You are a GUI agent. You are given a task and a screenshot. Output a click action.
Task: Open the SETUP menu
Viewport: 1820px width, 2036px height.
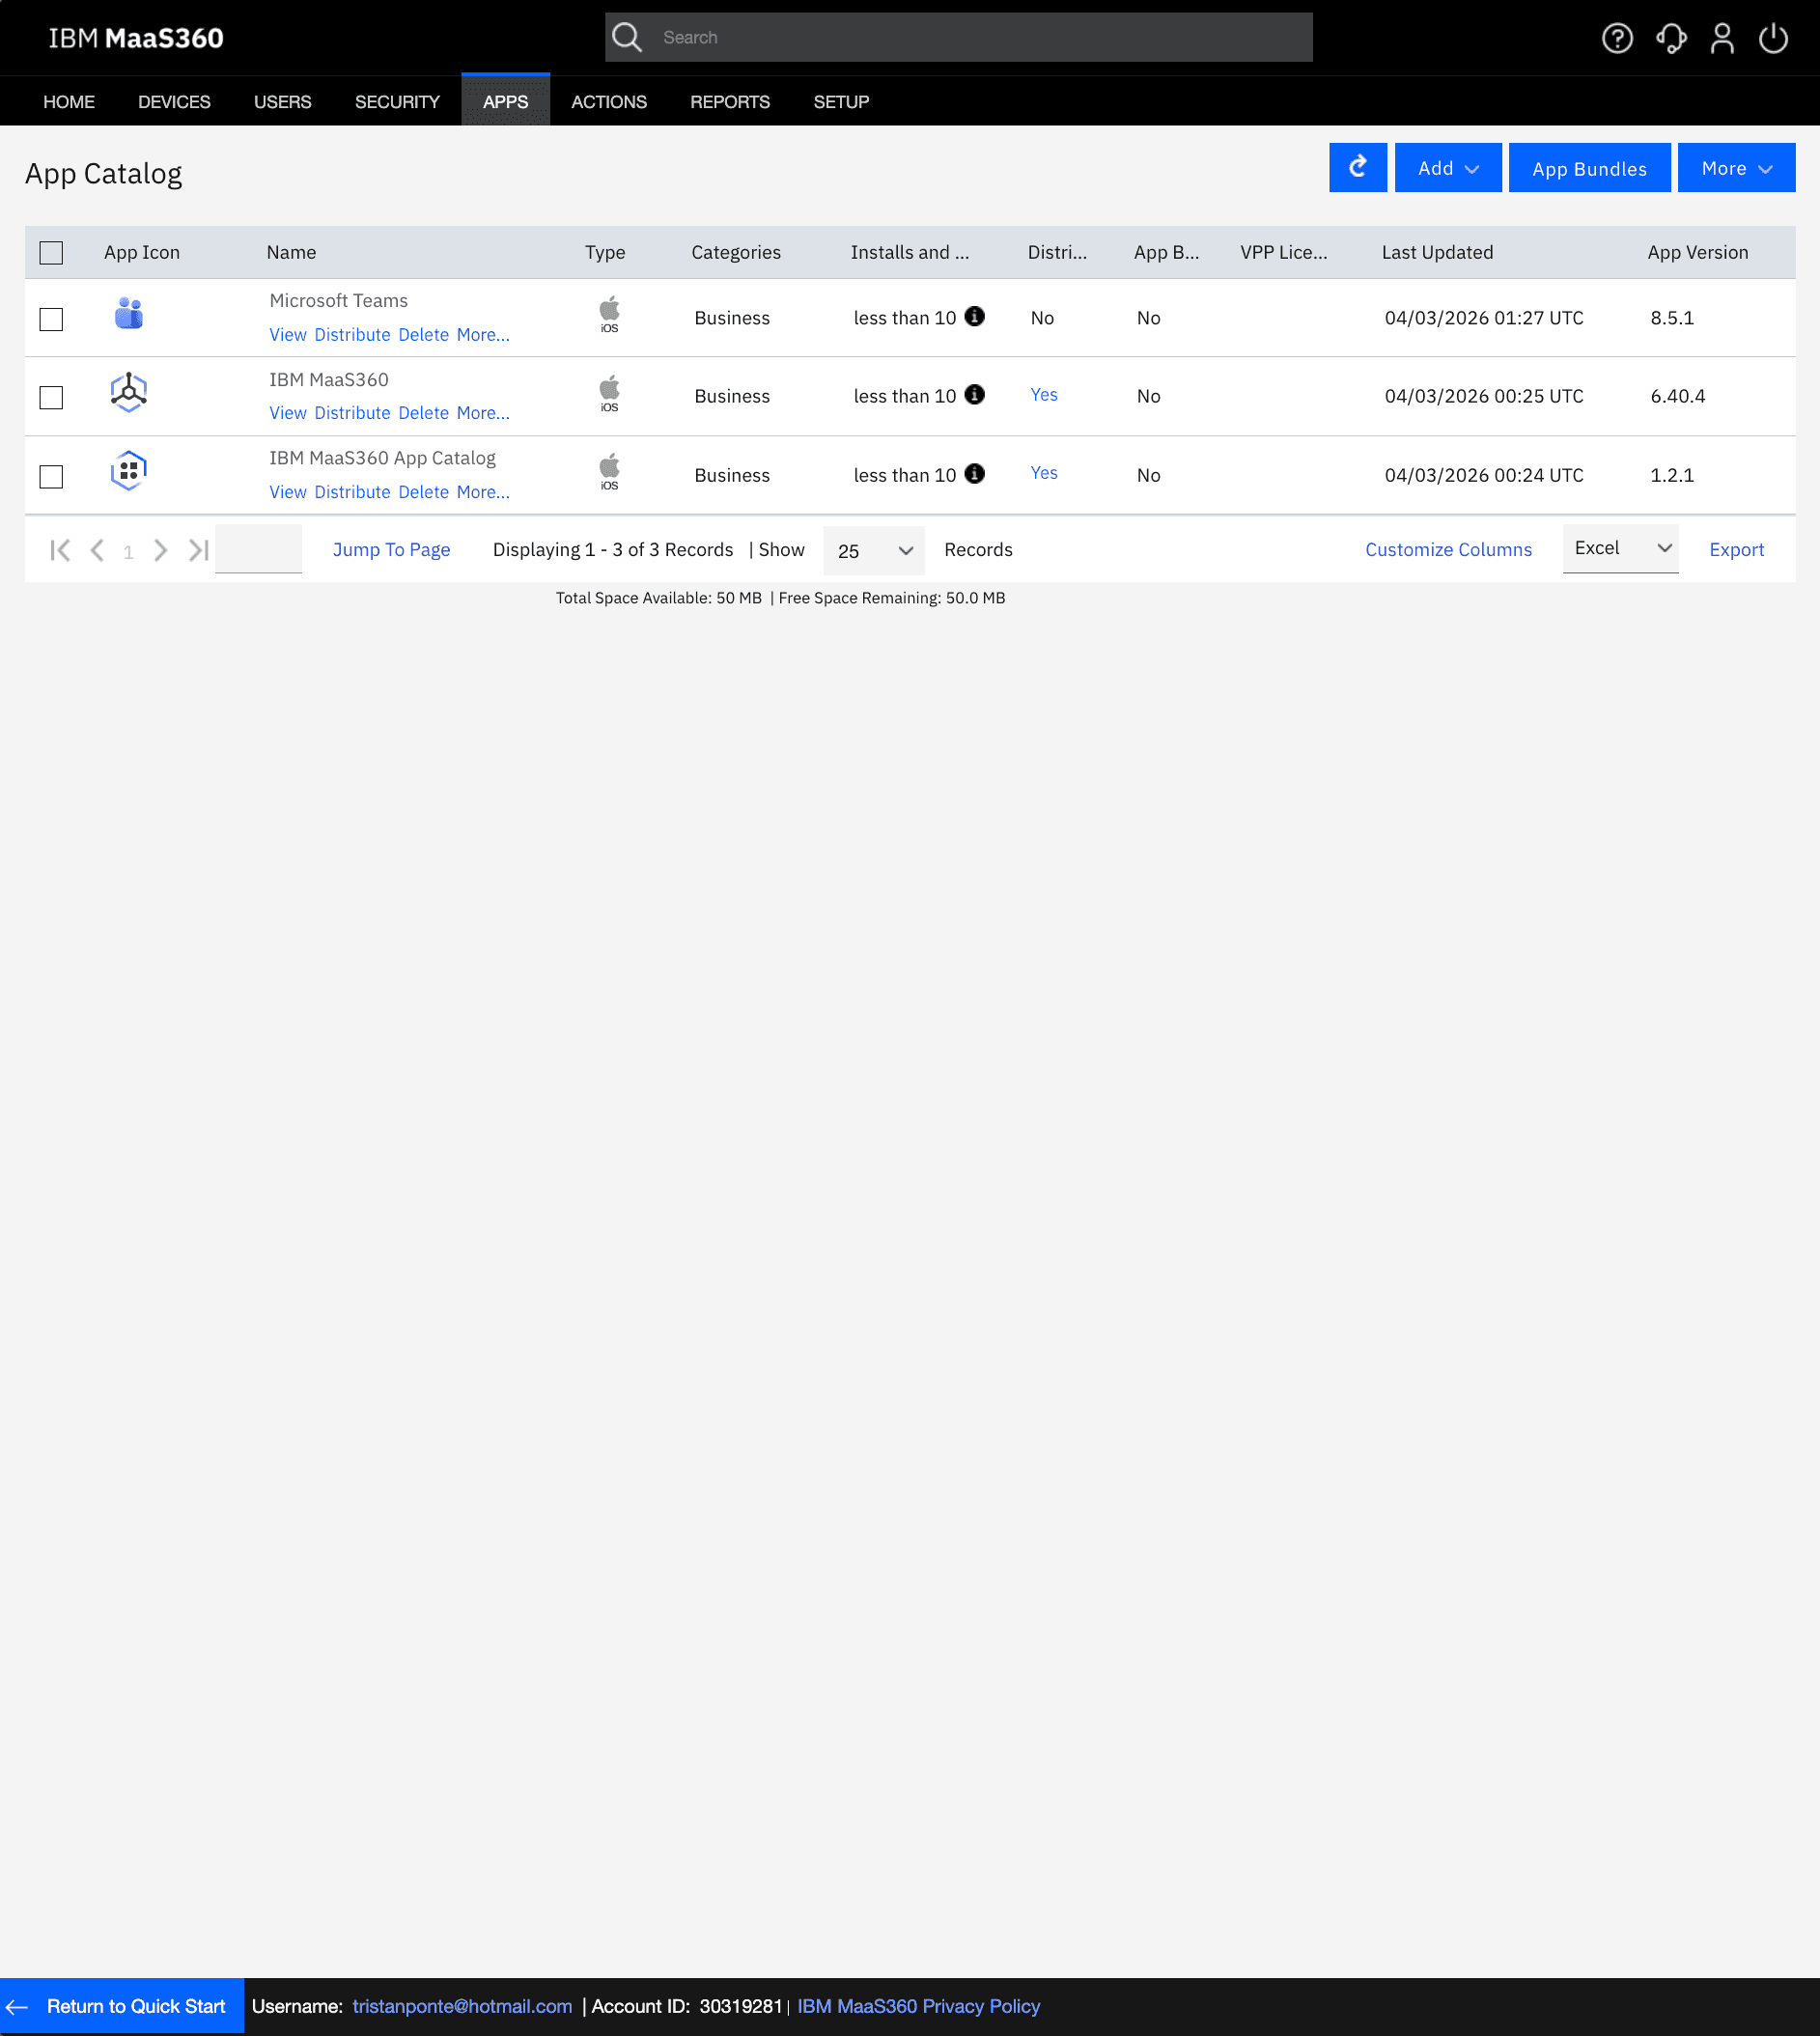pyautogui.click(x=841, y=102)
